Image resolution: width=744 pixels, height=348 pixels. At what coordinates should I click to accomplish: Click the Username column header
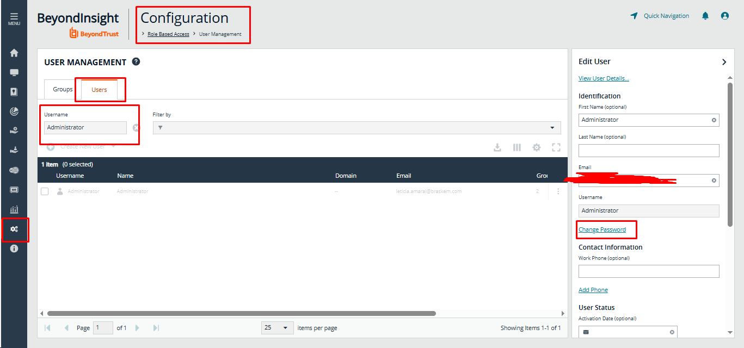point(70,176)
